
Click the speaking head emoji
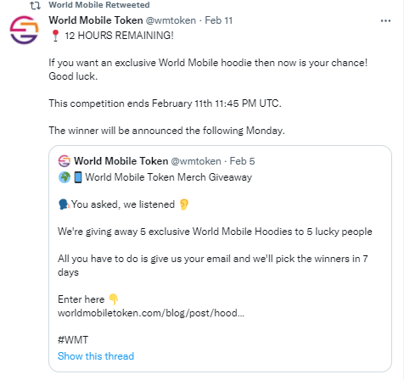pos(64,204)
